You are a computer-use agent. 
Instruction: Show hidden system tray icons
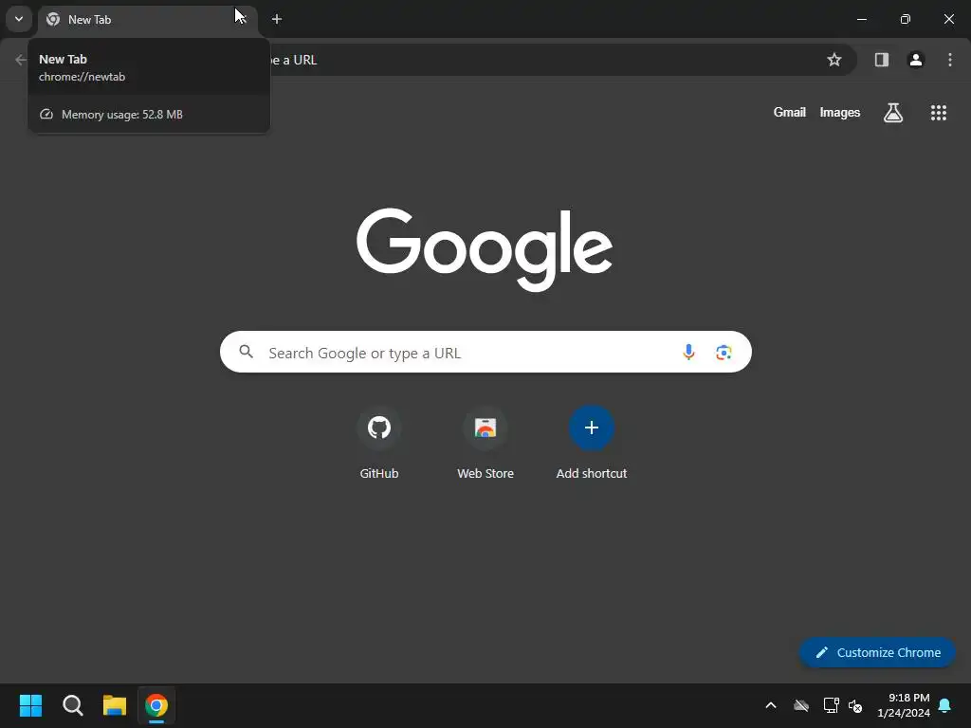point(771,705)
